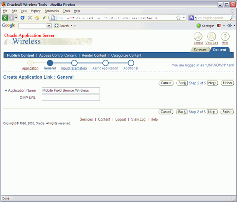Switch to the Services tab

[x=200, y=50]
